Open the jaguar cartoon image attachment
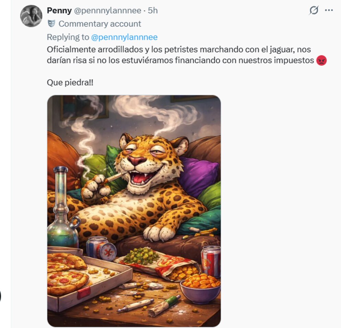341x328 pixels. coord(134,211)
